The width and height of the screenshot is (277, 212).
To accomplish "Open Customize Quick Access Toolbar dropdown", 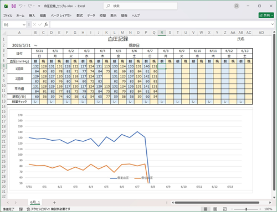I will (39, 6).
